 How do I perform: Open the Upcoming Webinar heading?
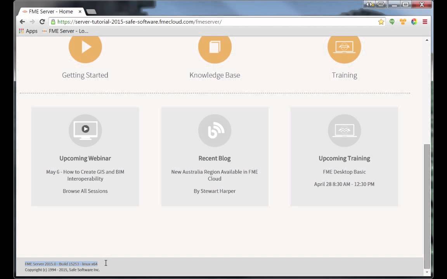[x=85, y=158]
